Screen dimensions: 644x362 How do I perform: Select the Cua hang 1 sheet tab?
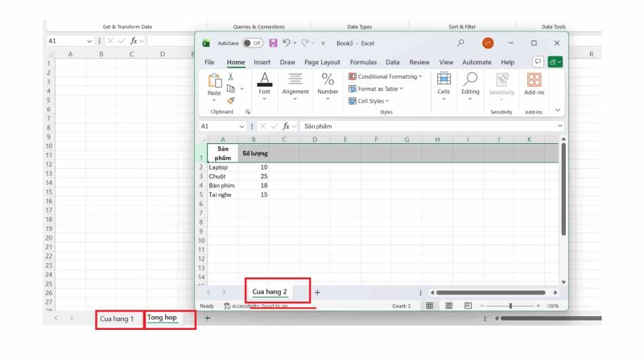tap(117, 319)
